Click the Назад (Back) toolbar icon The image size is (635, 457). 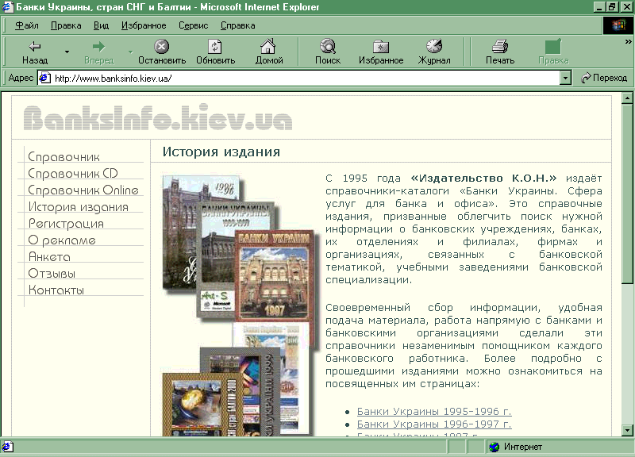click(x=34, y=47)
